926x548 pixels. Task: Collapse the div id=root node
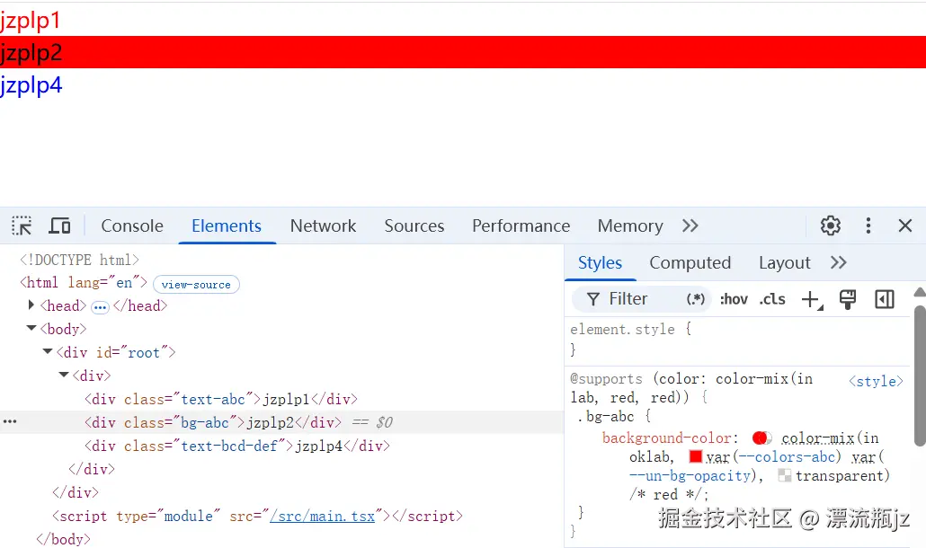tap(48, 351)
